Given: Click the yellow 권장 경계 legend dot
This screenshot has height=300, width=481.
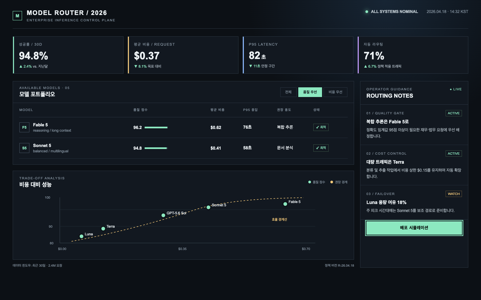Looking at the screenshot, I should coord(332,182).
